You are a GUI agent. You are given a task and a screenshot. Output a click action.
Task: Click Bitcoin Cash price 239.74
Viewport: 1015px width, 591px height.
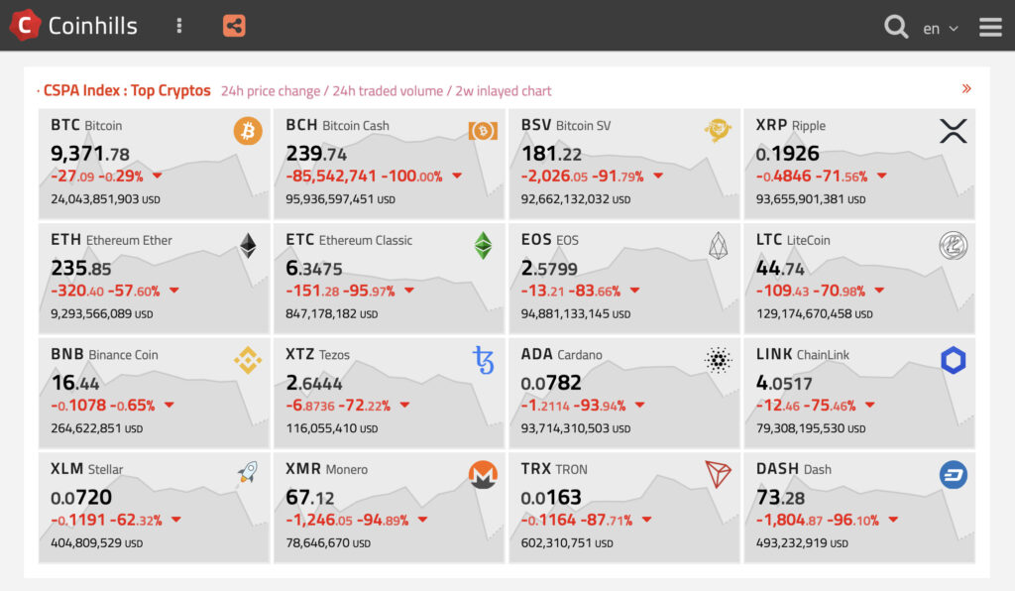point(316,154)
